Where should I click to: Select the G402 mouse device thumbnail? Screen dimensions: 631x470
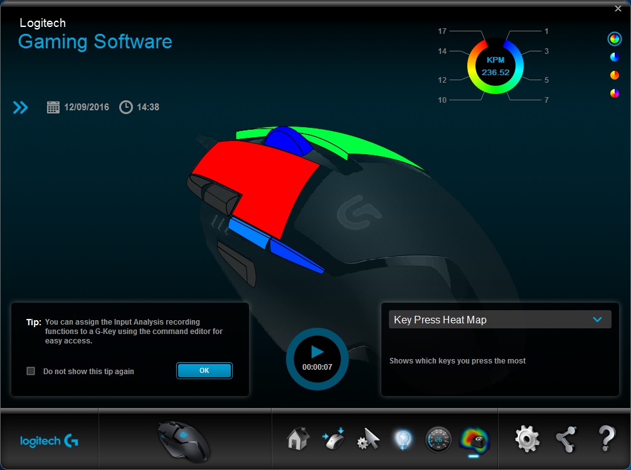pos(184,441)
